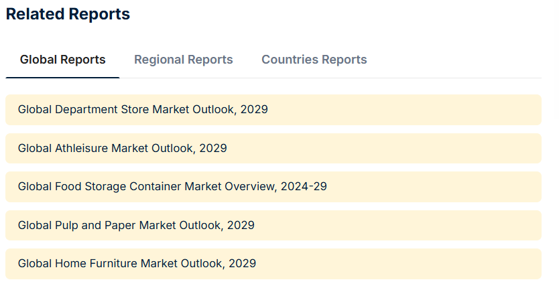Open Global Department Store Market Outlook report
The image size is (559, 288).
click(x=273, y=110)
